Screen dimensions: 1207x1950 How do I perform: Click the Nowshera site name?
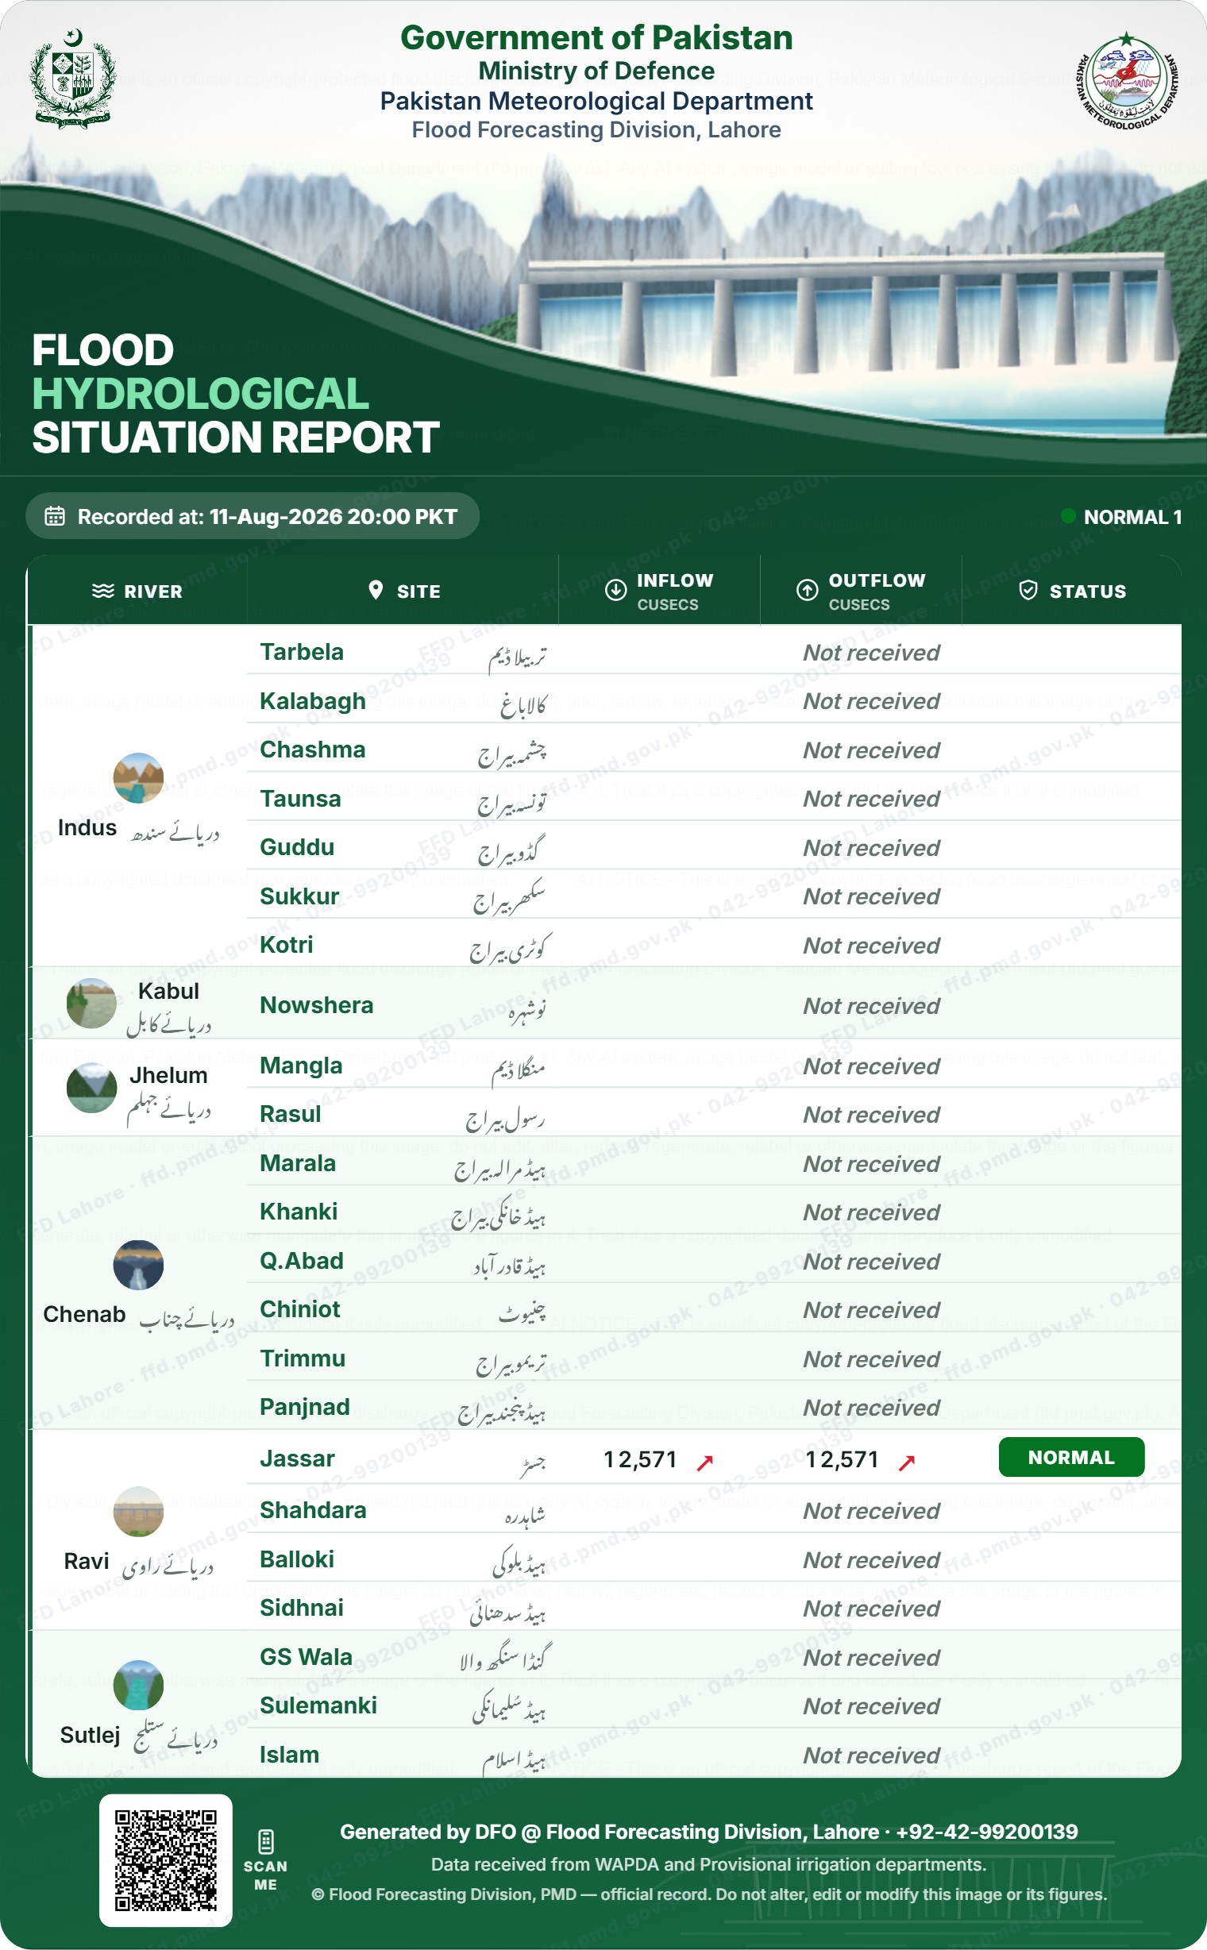click(x=317, y=1005)
